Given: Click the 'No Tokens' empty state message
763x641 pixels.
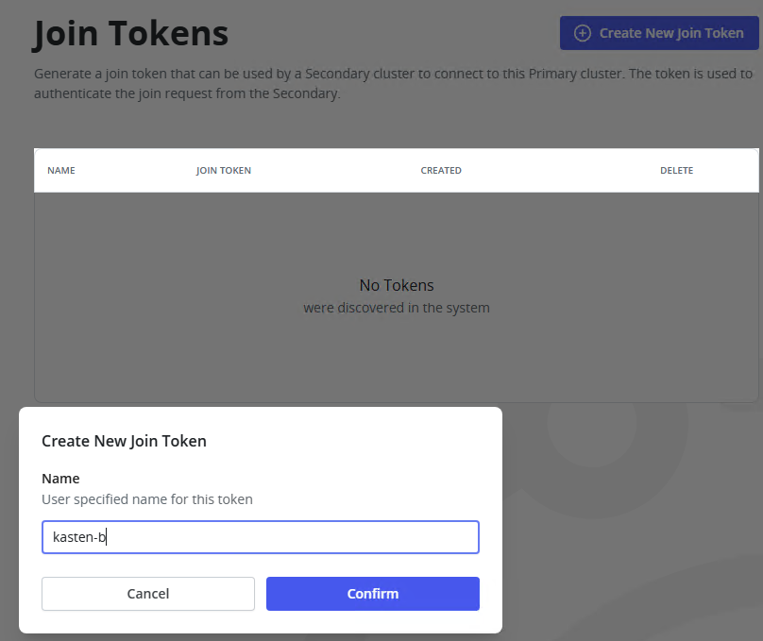Looking at the screenshot, I should (x=397, y=285).
